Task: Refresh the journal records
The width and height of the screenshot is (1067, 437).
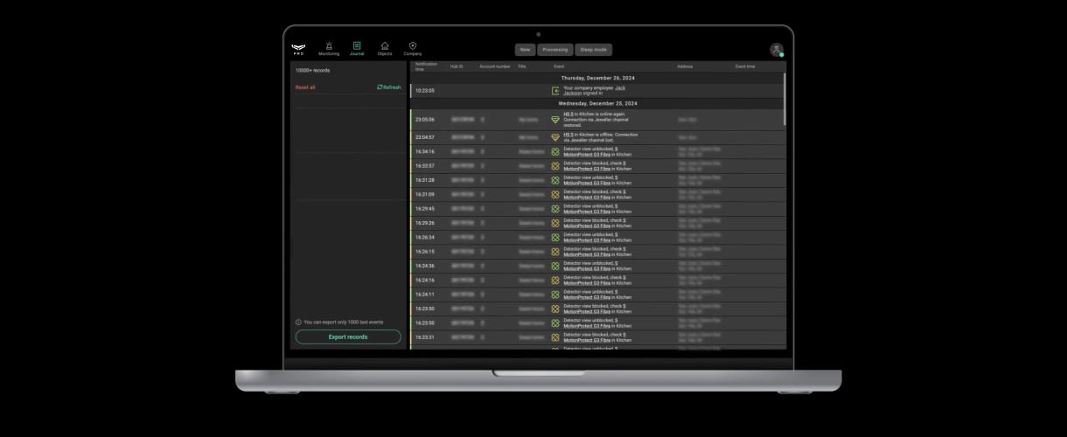Action: click(x=389, y=87)
